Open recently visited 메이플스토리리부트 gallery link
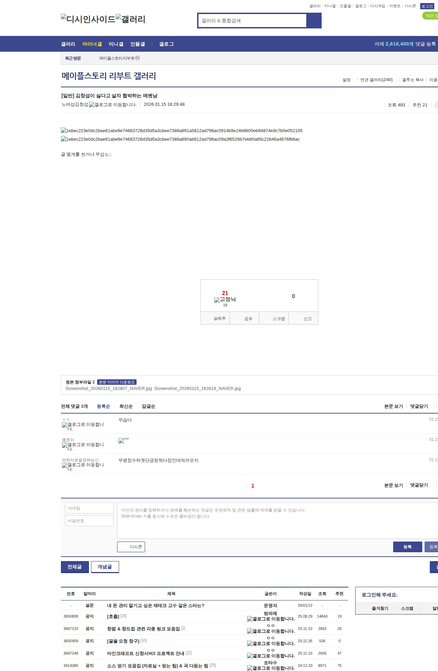The height and width of the screenshot is (671, 438). (119, 58)
